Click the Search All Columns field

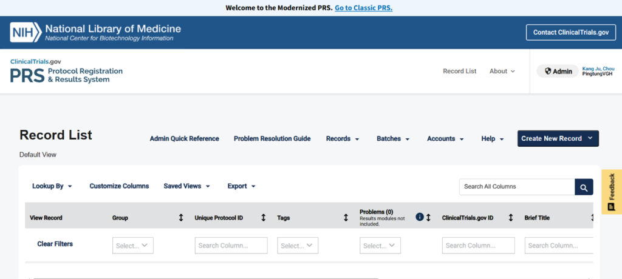click(517, 187)
